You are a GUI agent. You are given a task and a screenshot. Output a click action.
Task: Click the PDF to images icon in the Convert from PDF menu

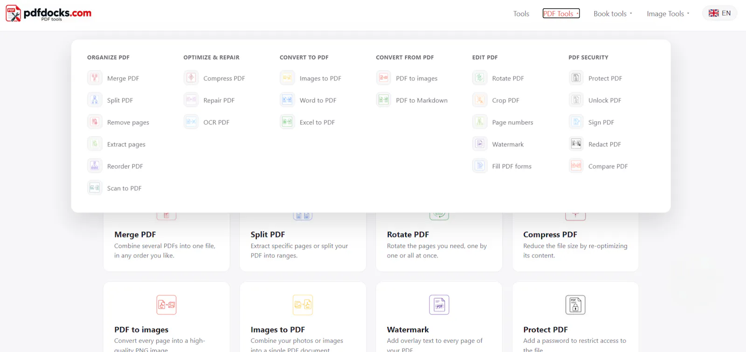pos(384,78)
